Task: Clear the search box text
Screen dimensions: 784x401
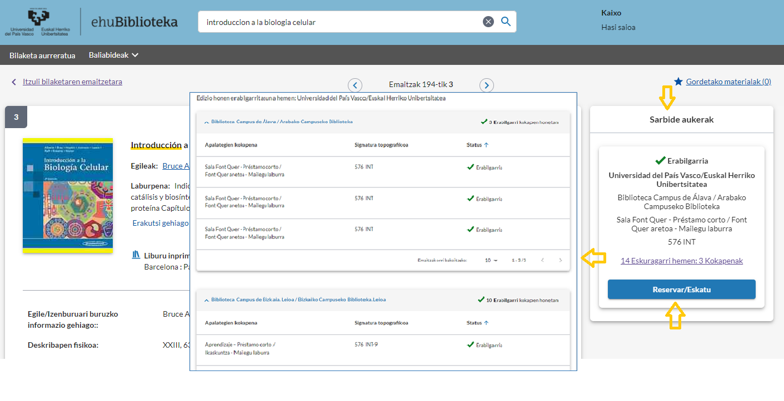Action: pyautogui.click(x=488, y=22)
